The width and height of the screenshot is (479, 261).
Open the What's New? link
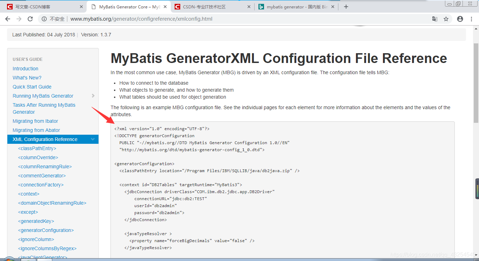(x=27, y=78)
